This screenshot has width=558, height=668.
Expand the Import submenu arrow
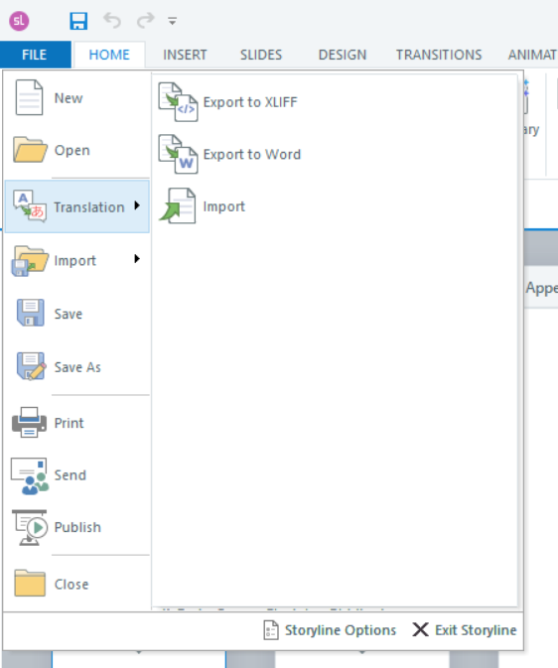click(x=137, y=259)
